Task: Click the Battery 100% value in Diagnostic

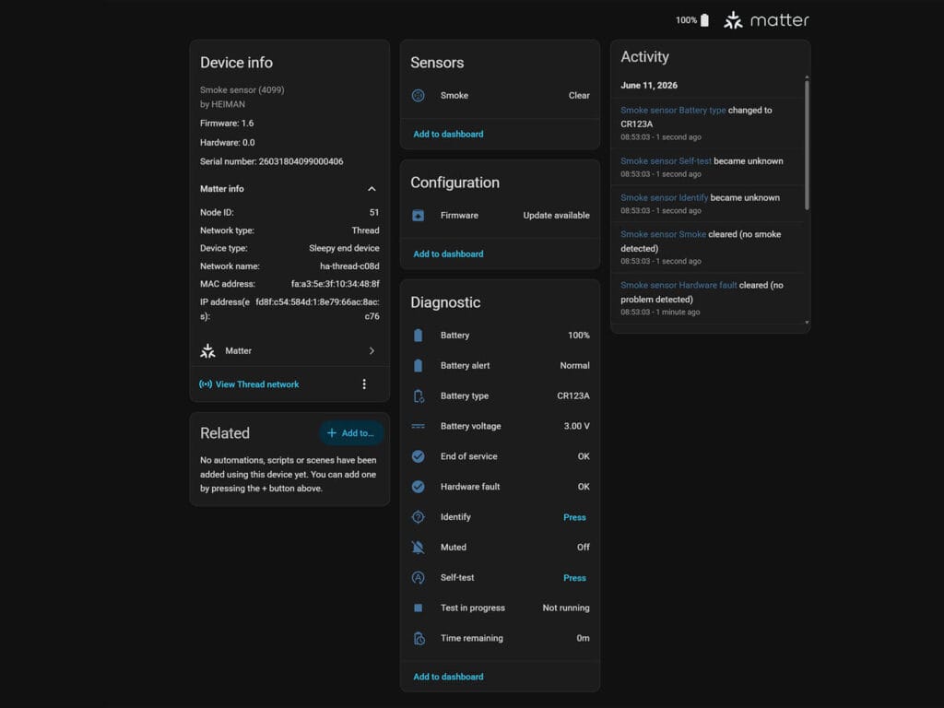Action: tap(579, 336)
